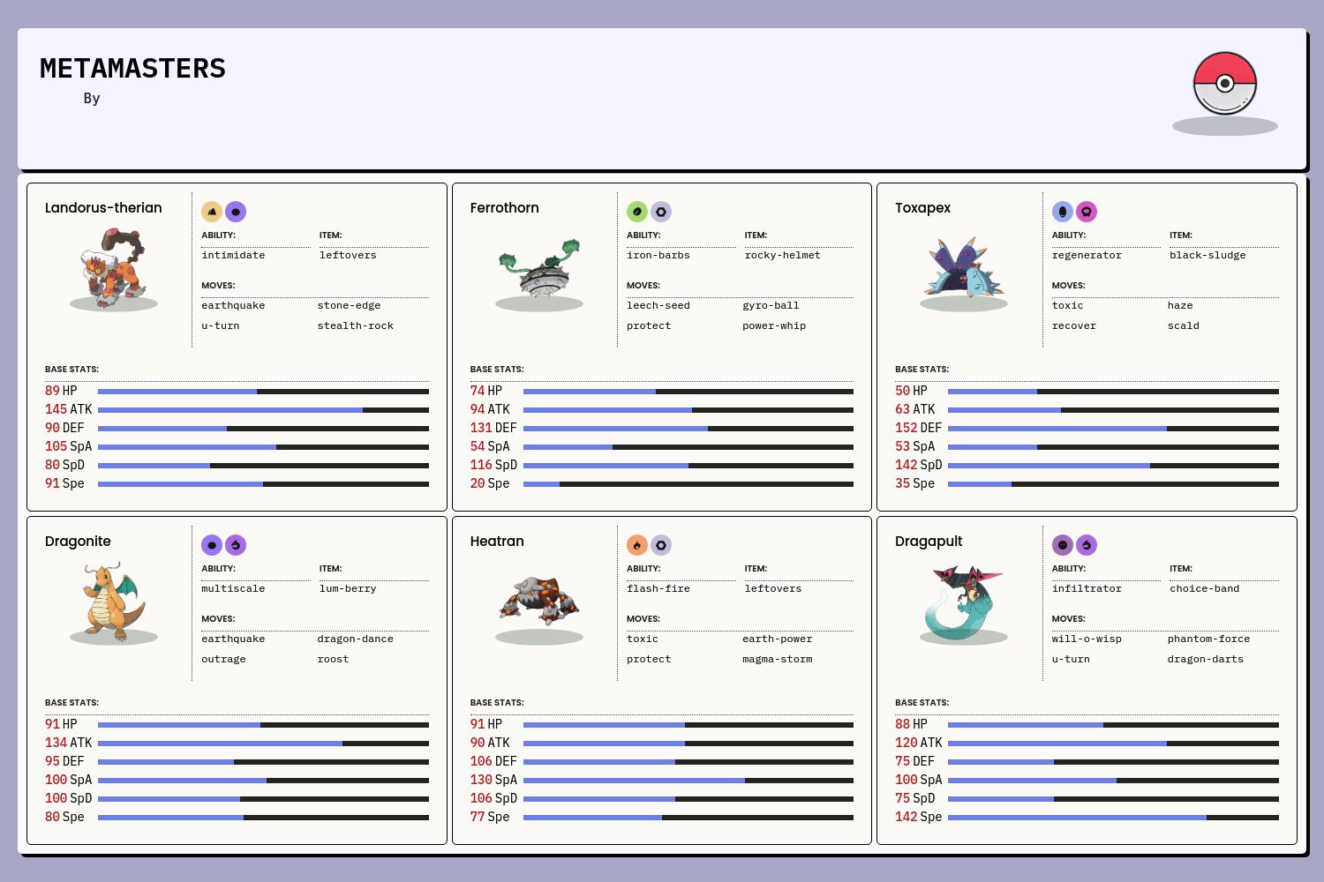The height and width of the screenshot is (882, 1324).
Task: Click Dragapult's choice-band item
Action: [x=1204, y=589]
